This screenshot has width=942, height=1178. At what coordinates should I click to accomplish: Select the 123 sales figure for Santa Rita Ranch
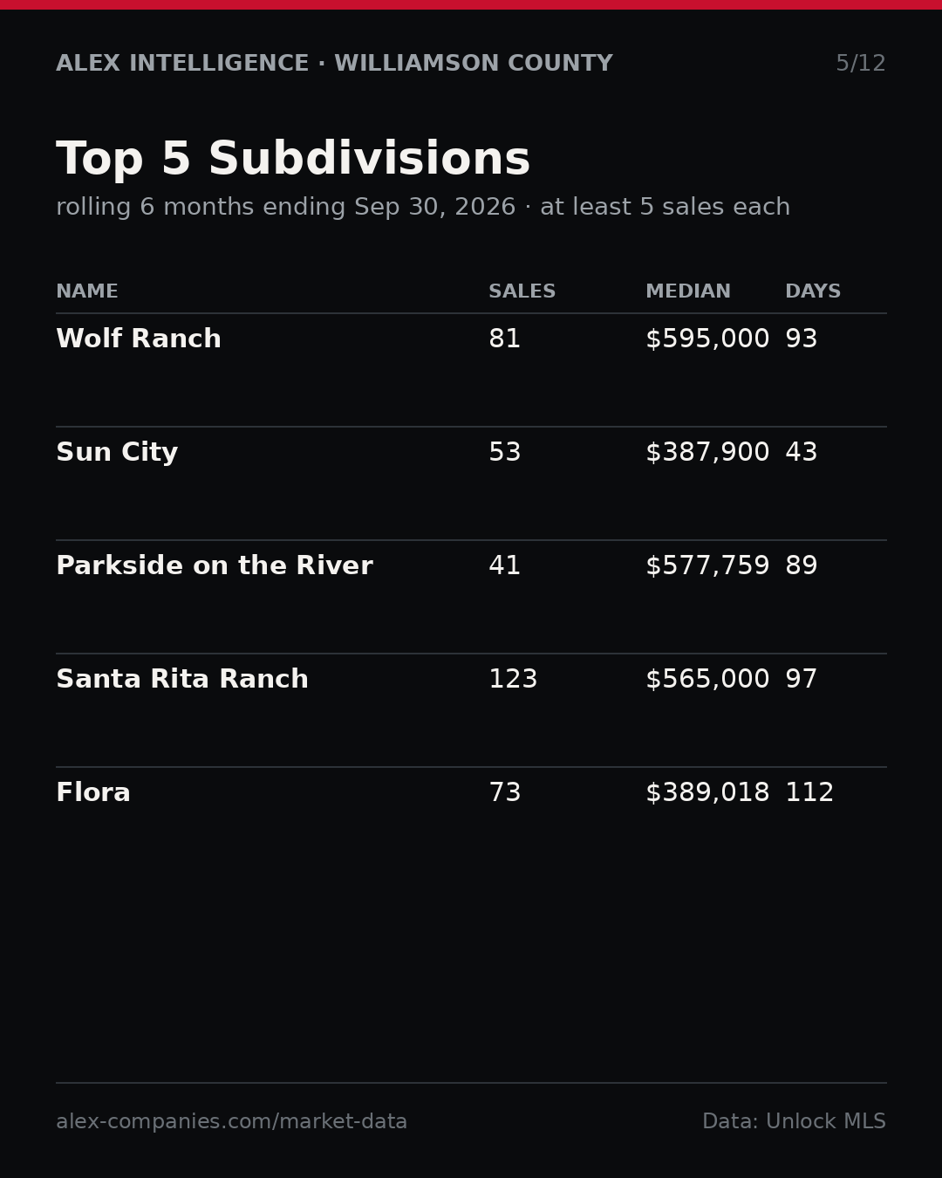pyautogui.click(x=513, y=680)
